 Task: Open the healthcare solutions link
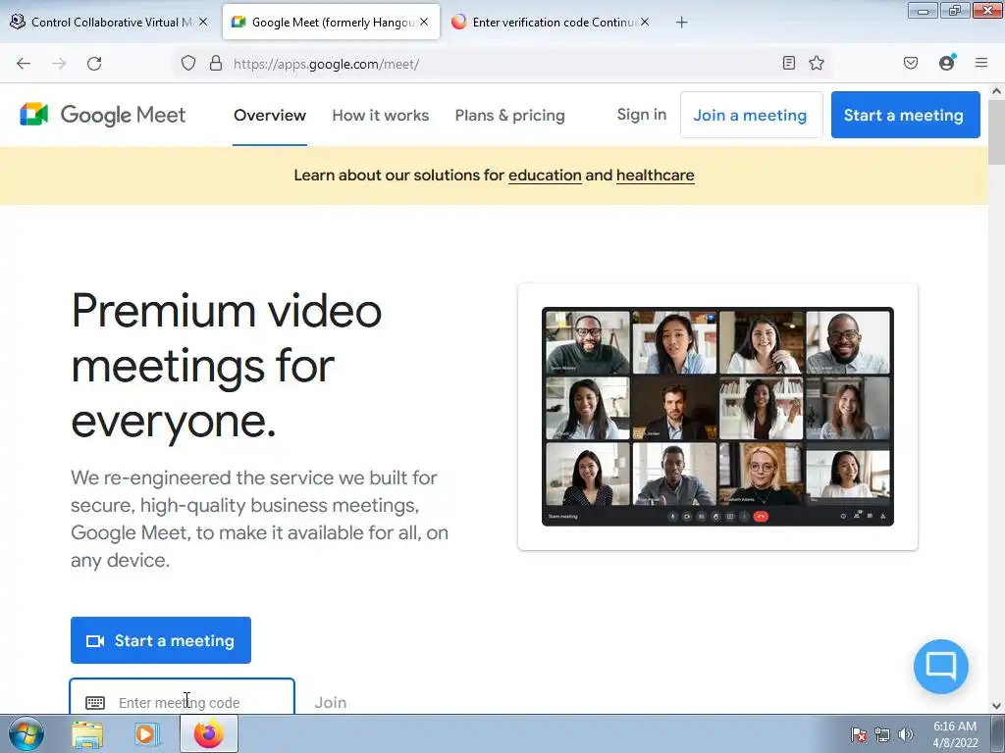[655, 176]
